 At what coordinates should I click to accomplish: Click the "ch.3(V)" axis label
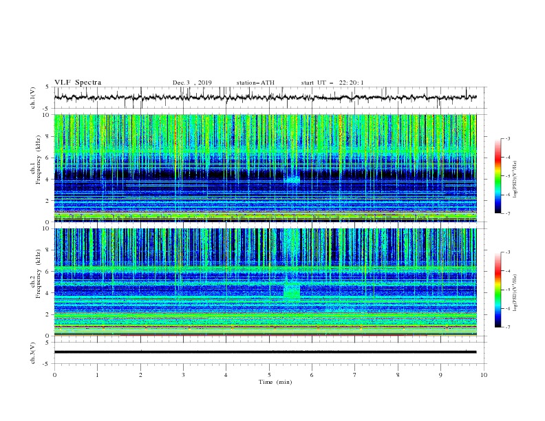click(x=33, y=353)
